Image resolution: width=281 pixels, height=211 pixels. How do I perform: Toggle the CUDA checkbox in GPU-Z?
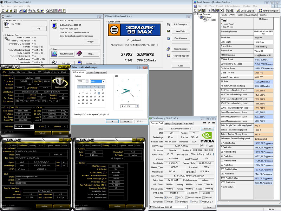(x=177, y=198)
